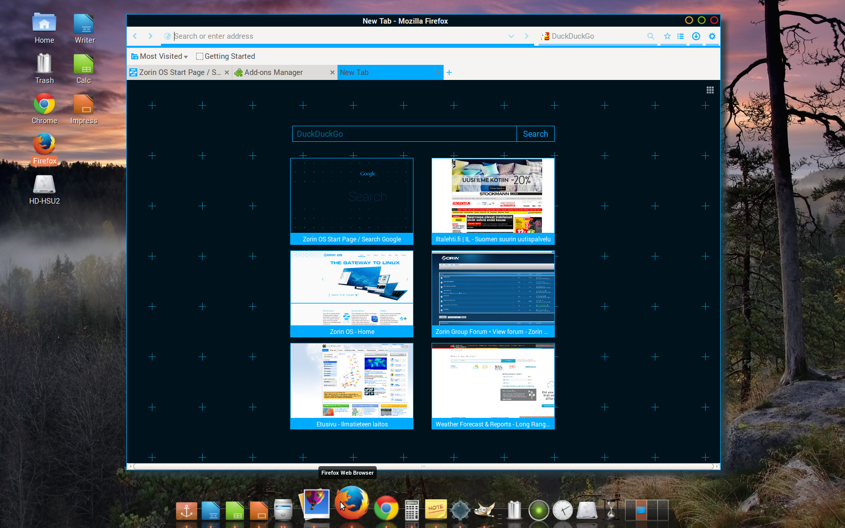Click the back arrow navigation button

(x=135, y=36)
